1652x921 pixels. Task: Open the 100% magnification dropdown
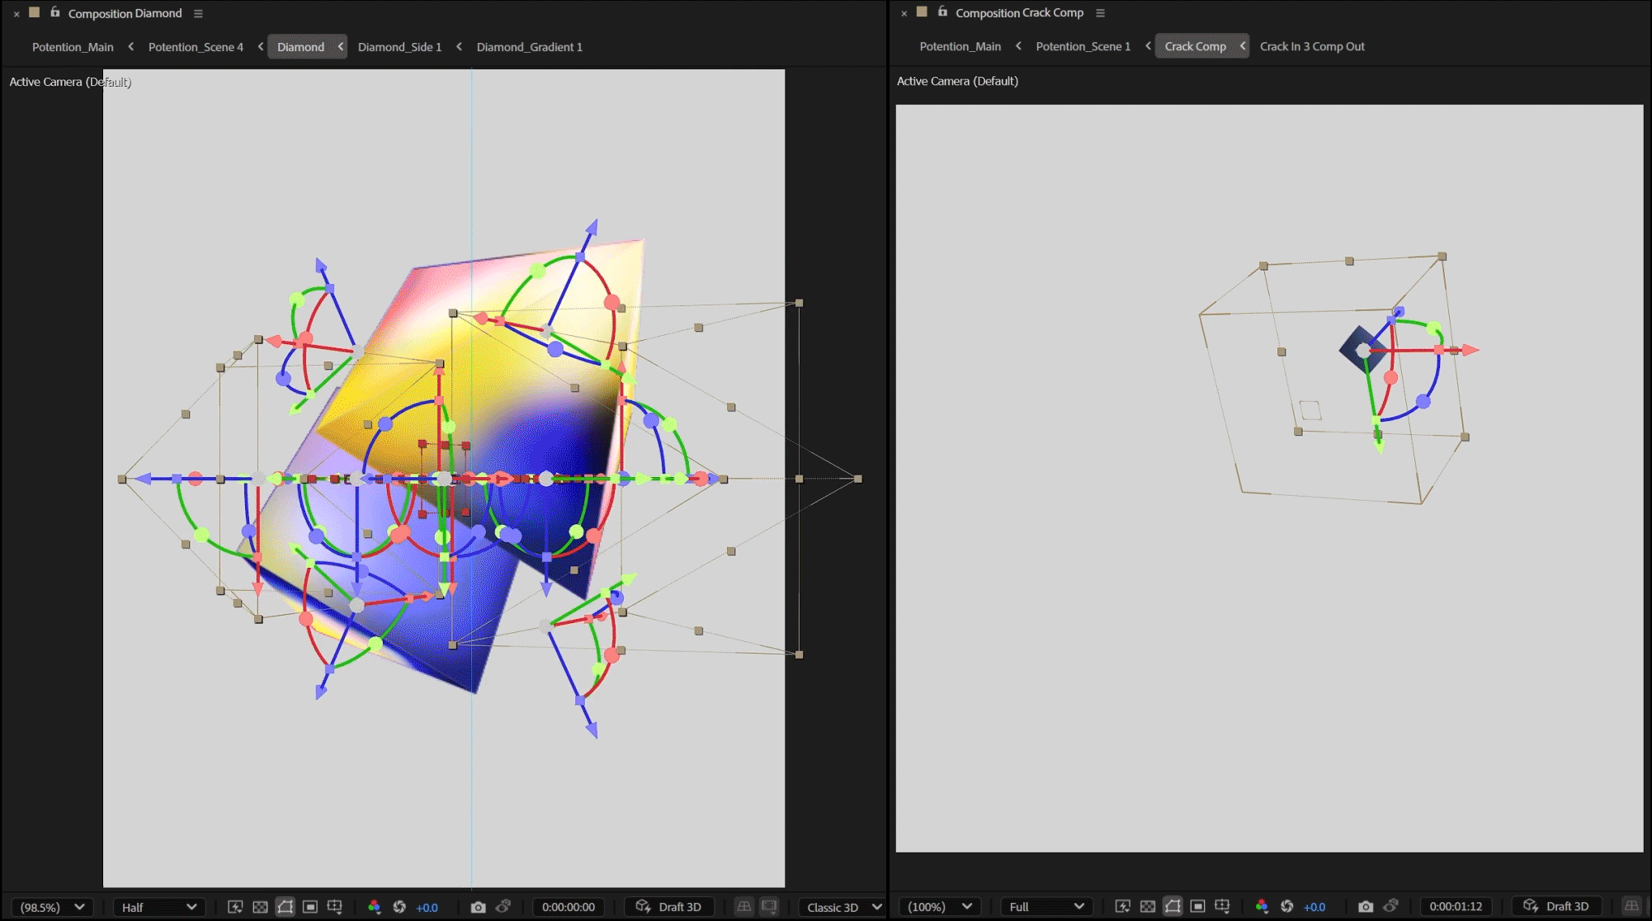pos(939,906)
